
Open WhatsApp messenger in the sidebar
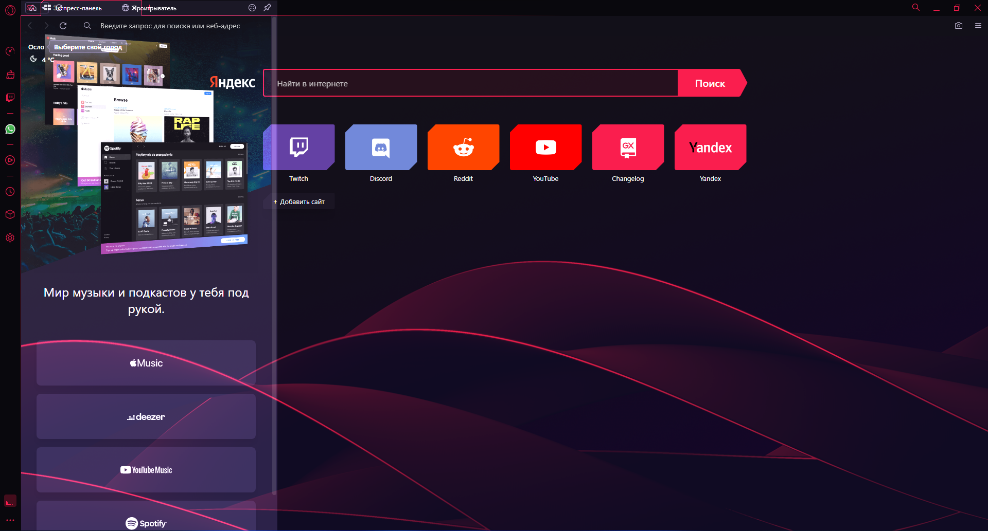[x=10, y=129]
